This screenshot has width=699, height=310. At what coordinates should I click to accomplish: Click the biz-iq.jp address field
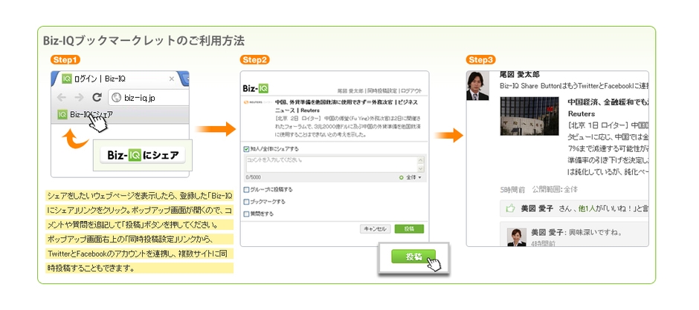click(149, 97)
